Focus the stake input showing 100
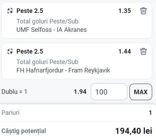Viewport: 156px width, 139px height. coord(109,92)
